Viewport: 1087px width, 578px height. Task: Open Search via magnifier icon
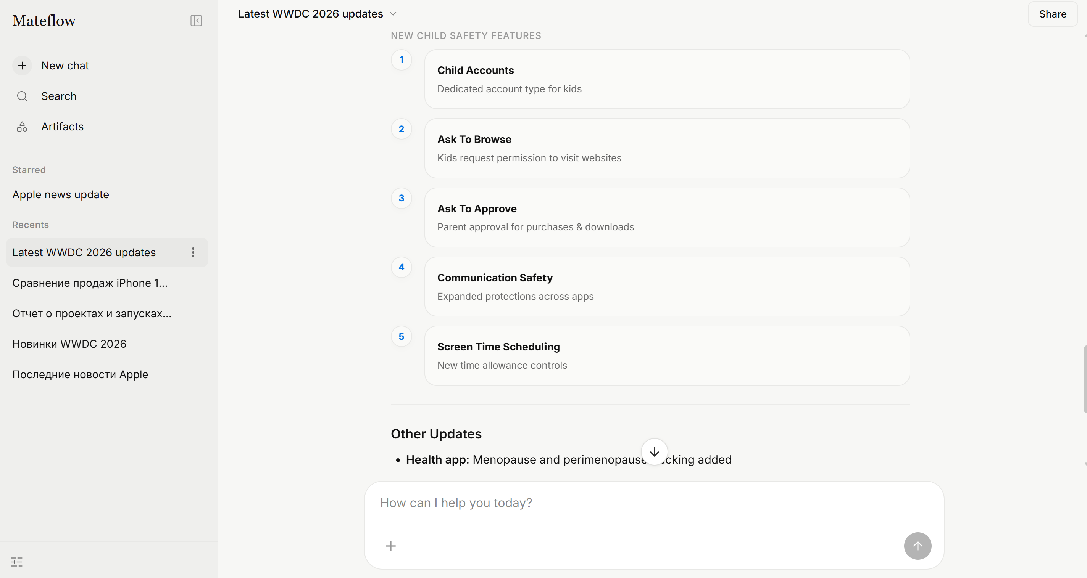(22, 96)
